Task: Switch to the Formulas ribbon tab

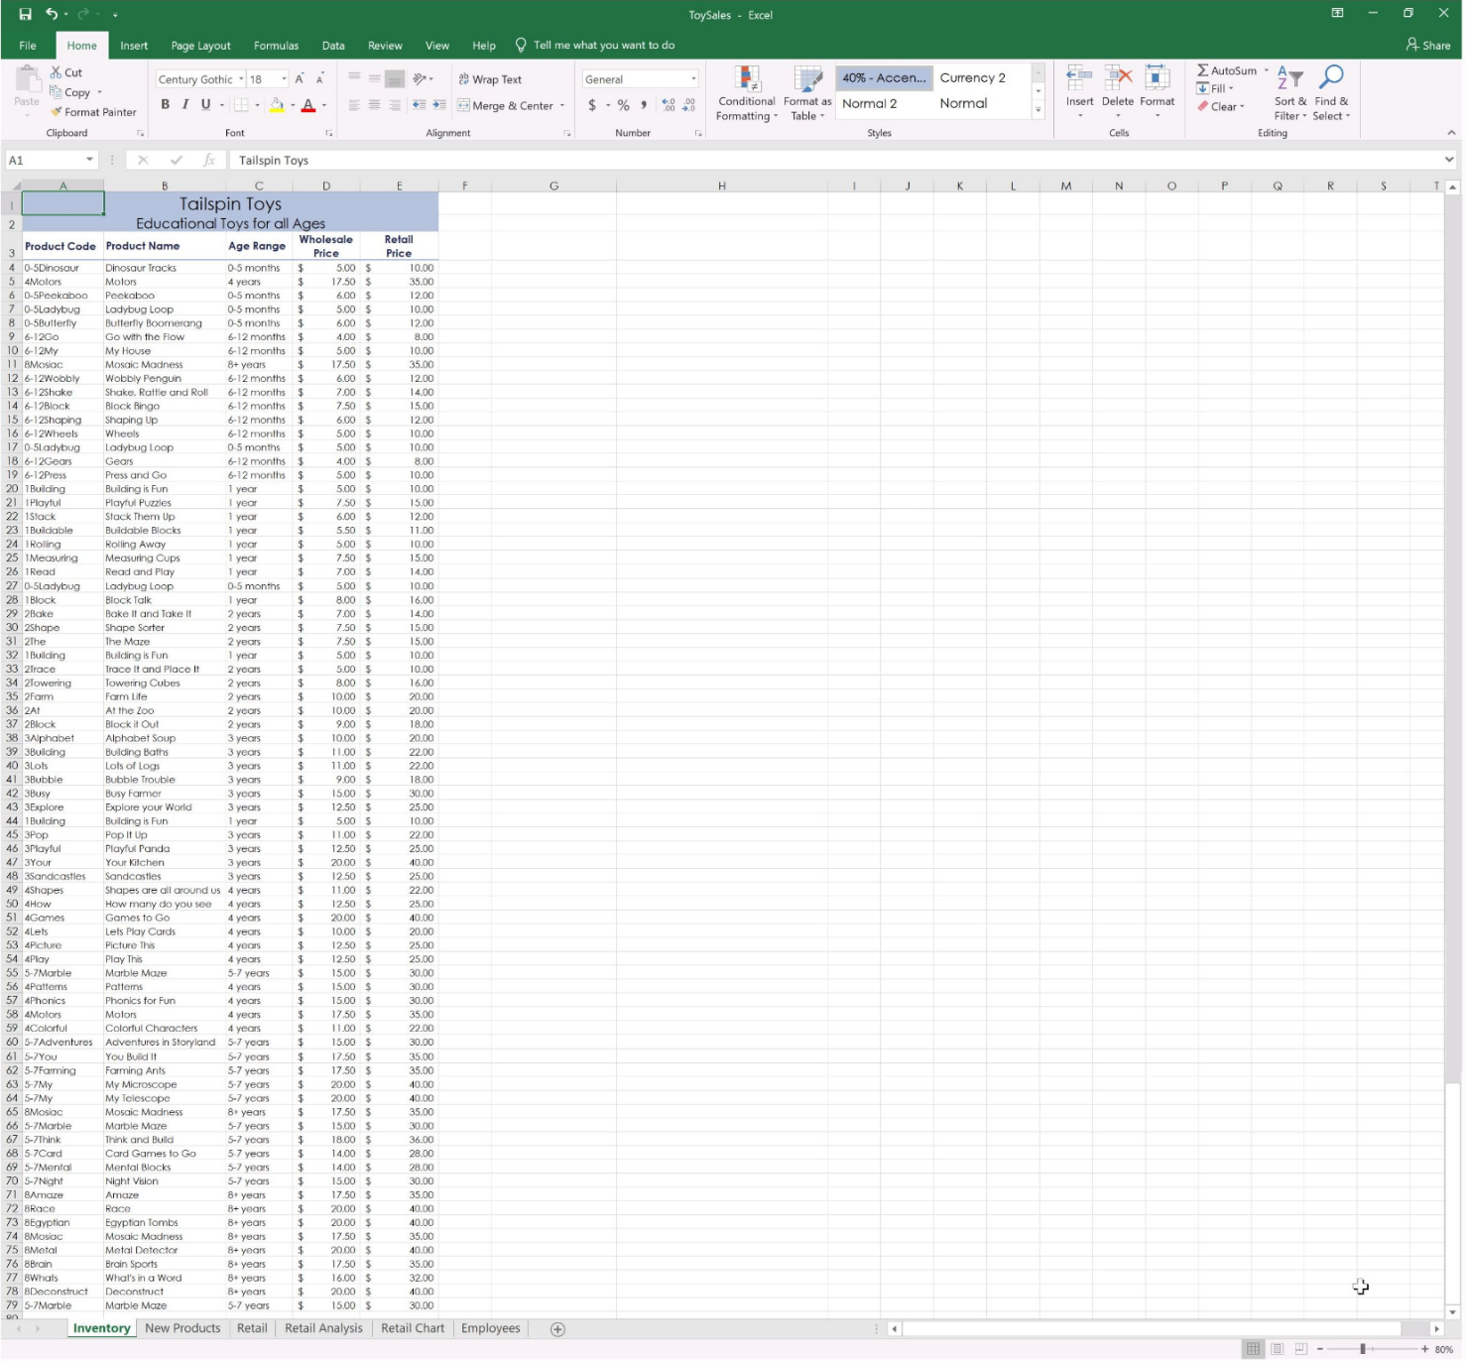Action: 276,46
